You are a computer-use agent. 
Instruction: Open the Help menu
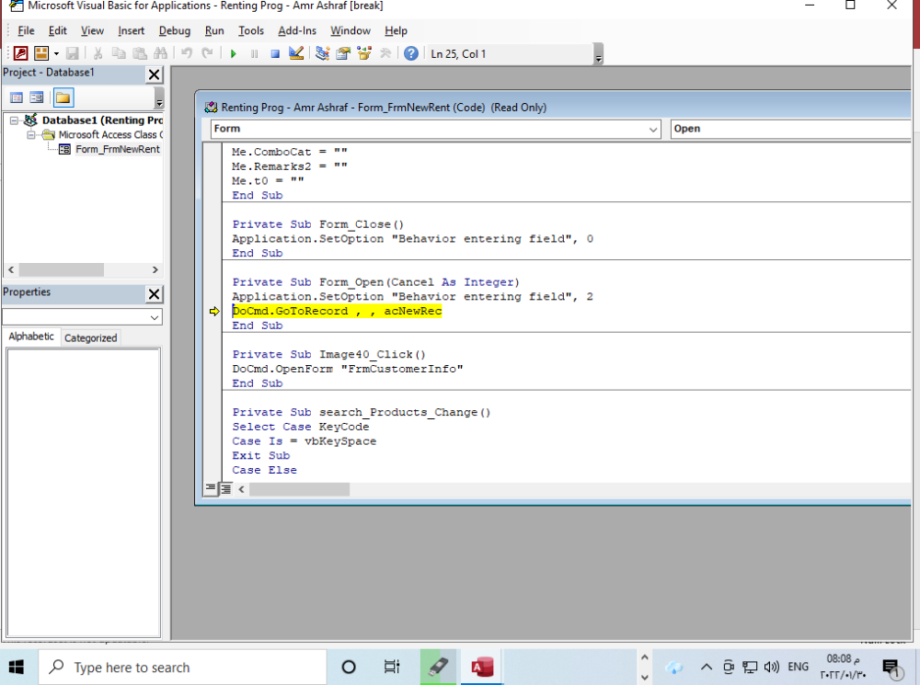[396, 30]
